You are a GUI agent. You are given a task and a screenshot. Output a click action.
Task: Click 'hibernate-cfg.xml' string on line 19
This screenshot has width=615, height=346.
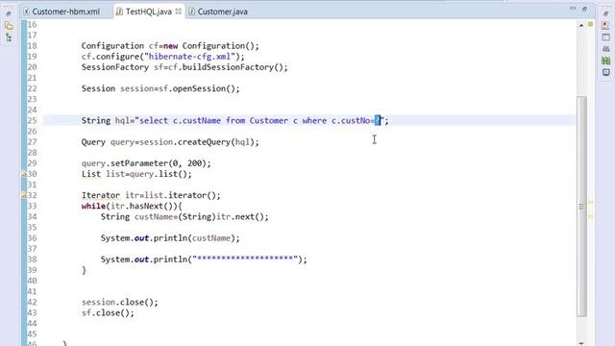(x=190, y=57)
